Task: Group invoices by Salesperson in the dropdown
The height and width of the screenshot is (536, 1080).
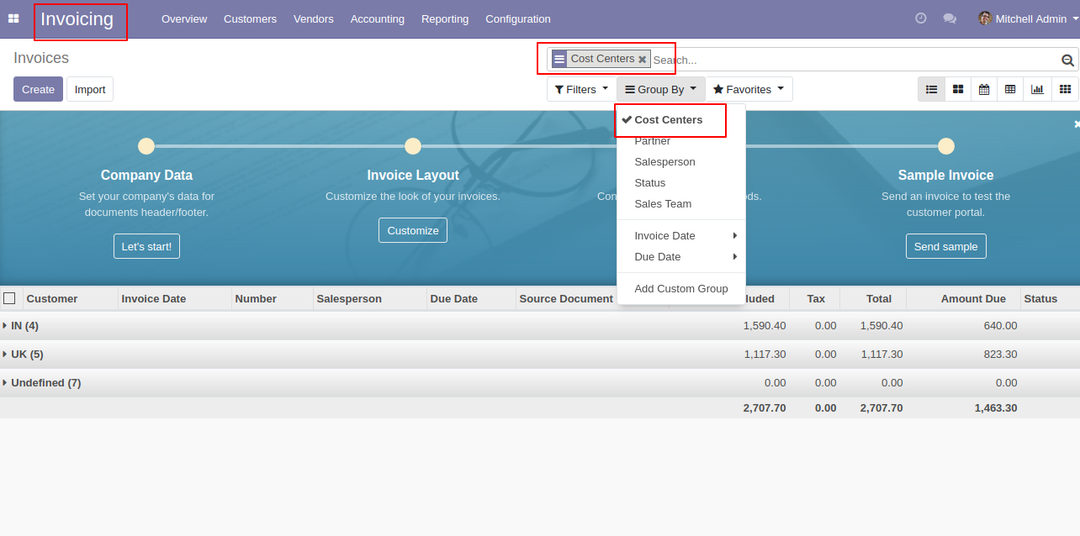Action: click(x=681, y=162)
